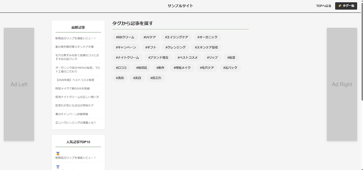Open article 夏の紫外線対策スキンケア手順
The image size is (363, 170).
point(74,47)
